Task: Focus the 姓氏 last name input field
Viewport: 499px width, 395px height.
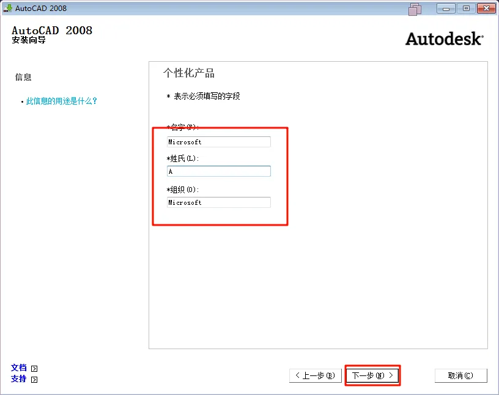Action: click(x=219, y=171)
